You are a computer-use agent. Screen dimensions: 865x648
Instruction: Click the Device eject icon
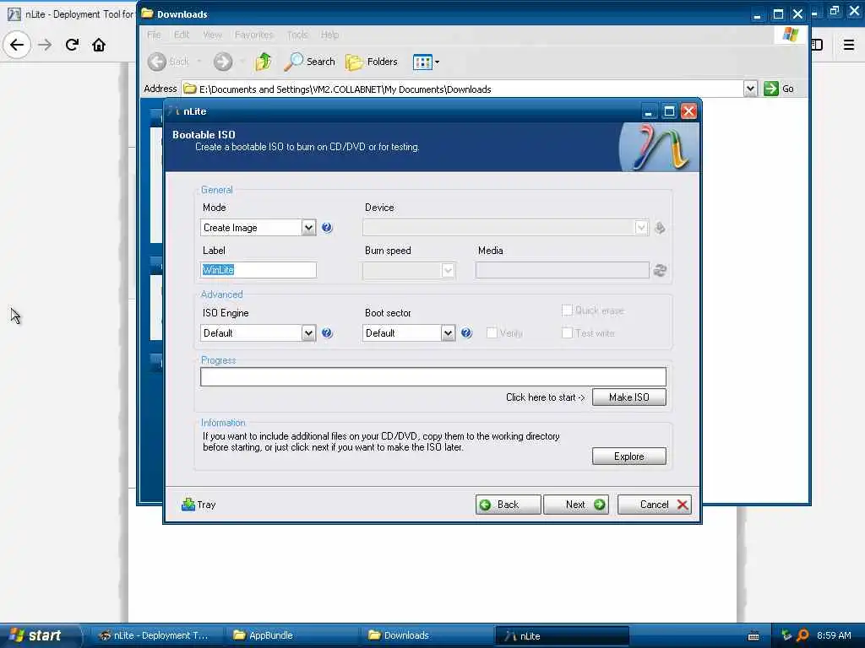click(660, 228)
